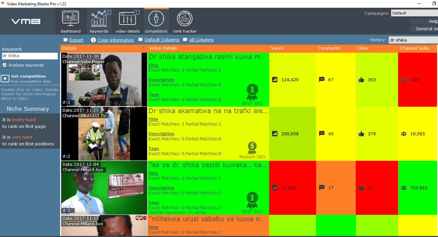Click the VMB logo
This screenshot has height=237, width=438.
pos(26,21)
